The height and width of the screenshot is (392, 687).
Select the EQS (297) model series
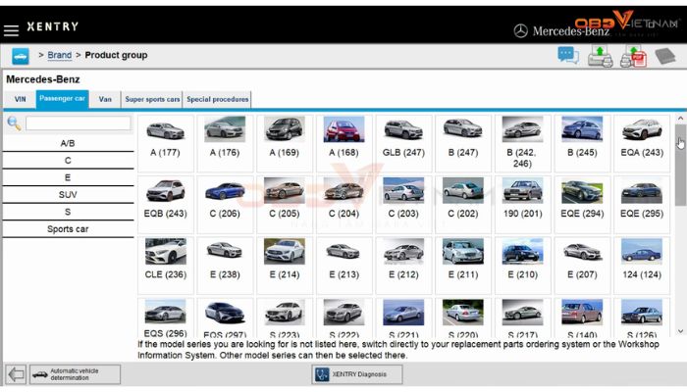pos(225,318)
